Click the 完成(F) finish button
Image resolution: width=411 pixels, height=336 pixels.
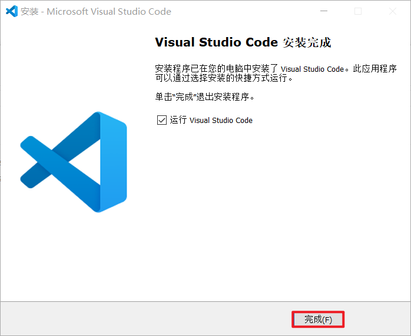[x=318, y=320]
